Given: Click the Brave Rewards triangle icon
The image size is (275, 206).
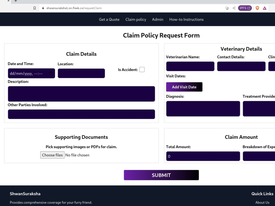Looking at the screenshot, I should (x=265, y=8).
